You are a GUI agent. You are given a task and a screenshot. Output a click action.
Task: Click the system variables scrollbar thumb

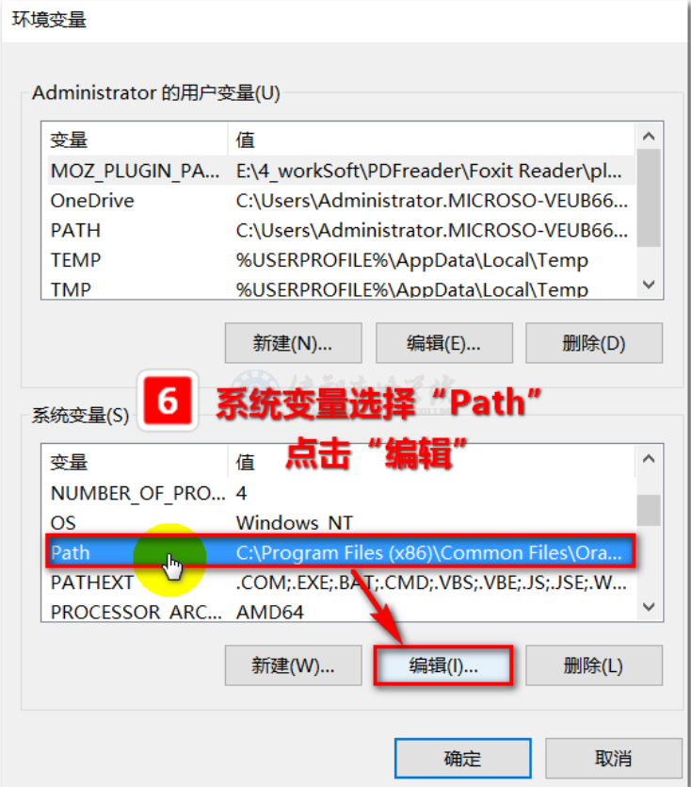click(x=649, y=511)
